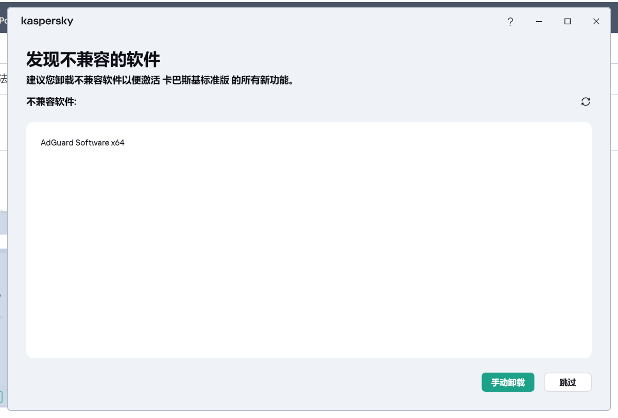Click the kaspersky logo
The width and height of the screenshot is (618, 418).
coord(47,21)
